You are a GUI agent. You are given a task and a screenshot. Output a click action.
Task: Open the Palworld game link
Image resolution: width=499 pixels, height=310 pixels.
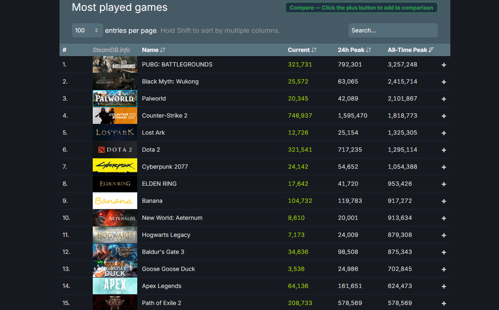point(154,98)
